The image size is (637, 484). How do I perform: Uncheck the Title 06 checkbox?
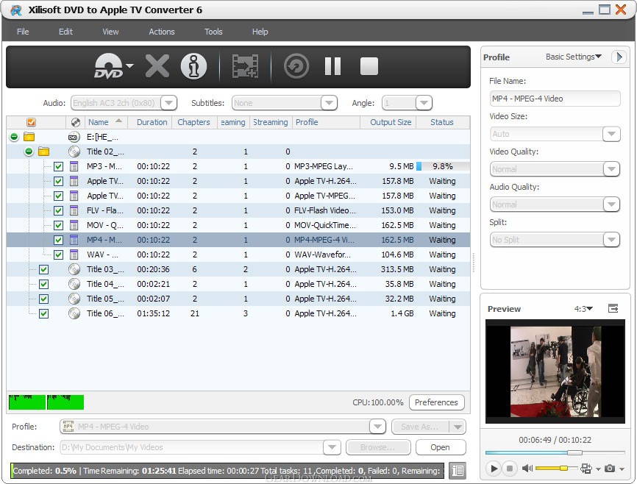click(x=44, y=313)
